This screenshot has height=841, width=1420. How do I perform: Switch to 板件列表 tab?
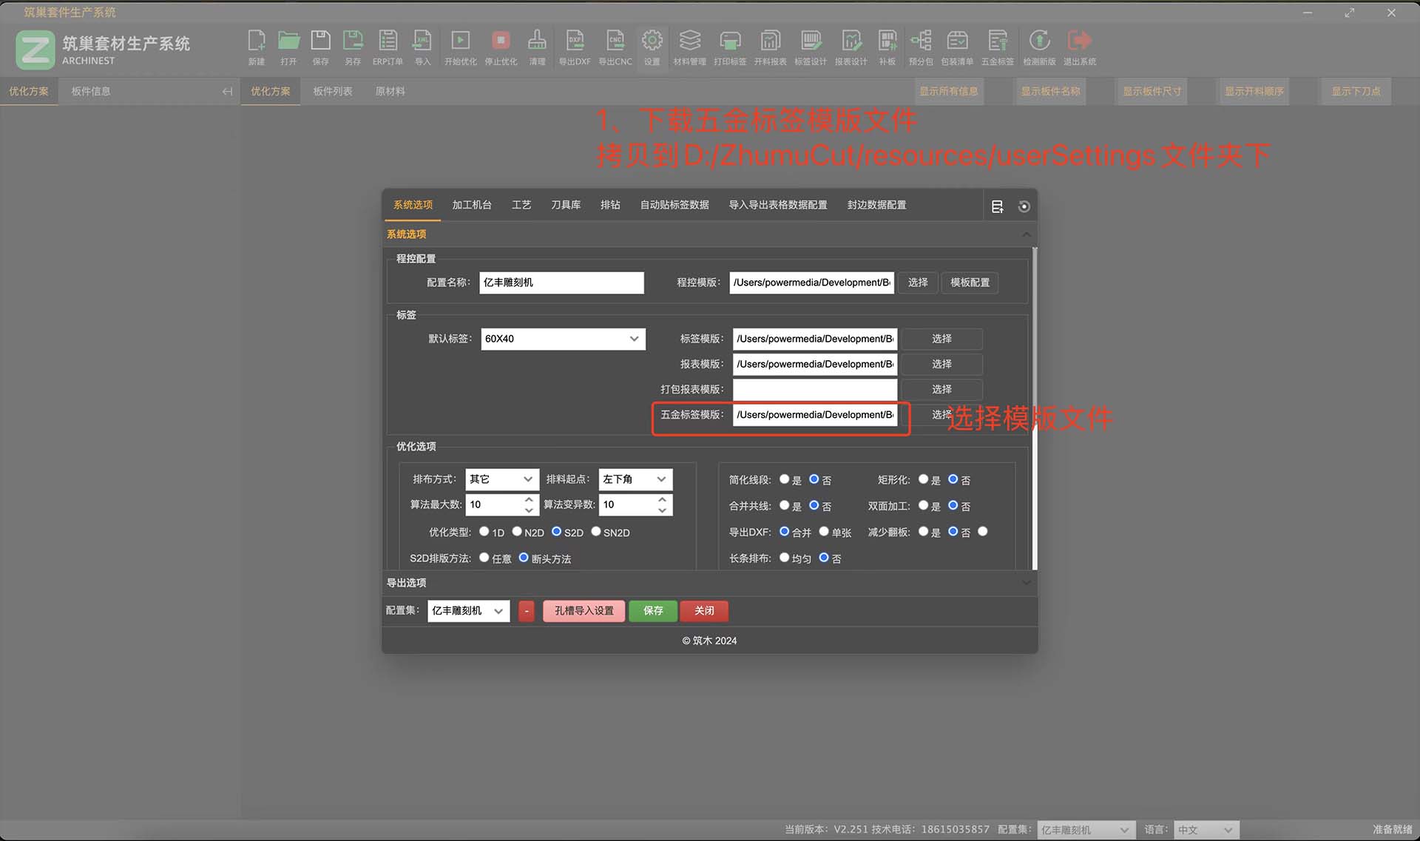click(333, 92)
